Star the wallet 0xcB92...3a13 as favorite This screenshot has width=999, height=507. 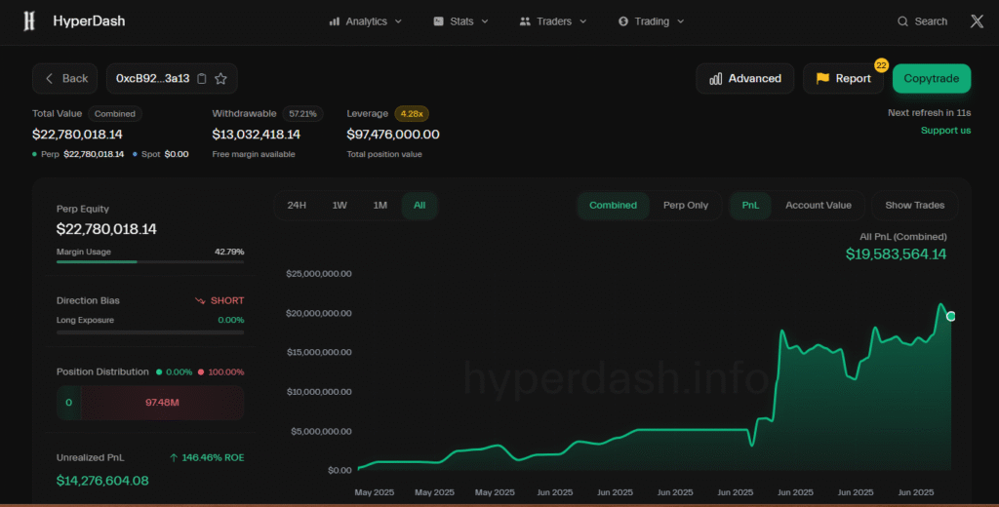point(221,78)
